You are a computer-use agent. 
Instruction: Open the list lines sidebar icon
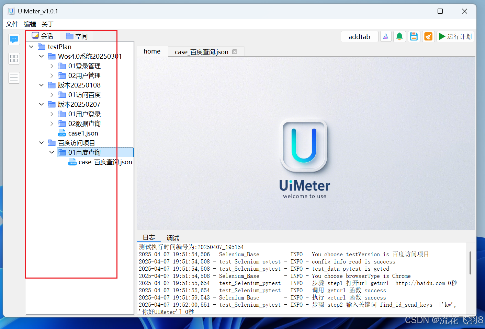pyautogui.click(x=14, y=78)
